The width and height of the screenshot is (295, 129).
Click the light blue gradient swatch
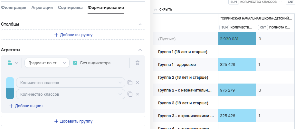pos(10,83)
